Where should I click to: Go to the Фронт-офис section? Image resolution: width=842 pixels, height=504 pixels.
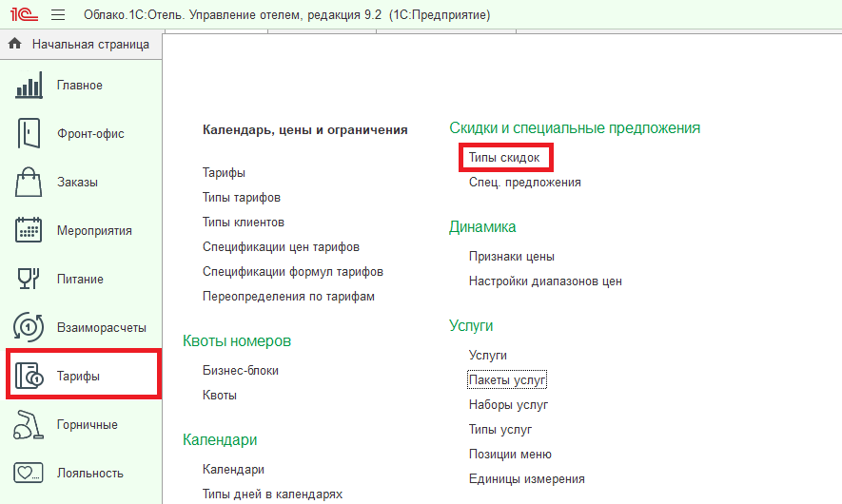pos(90,134)
